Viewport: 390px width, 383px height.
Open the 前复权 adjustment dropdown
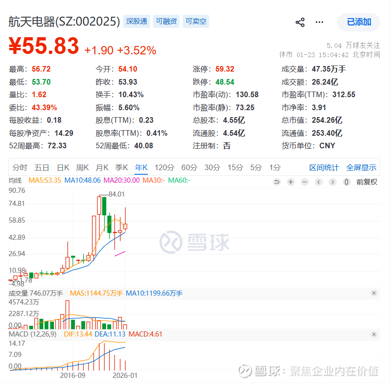[367, 182]
